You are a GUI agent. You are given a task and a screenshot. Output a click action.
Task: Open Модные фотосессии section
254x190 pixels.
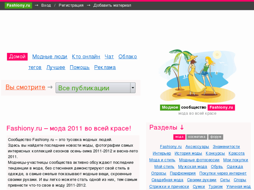click(x=199, y=160)
